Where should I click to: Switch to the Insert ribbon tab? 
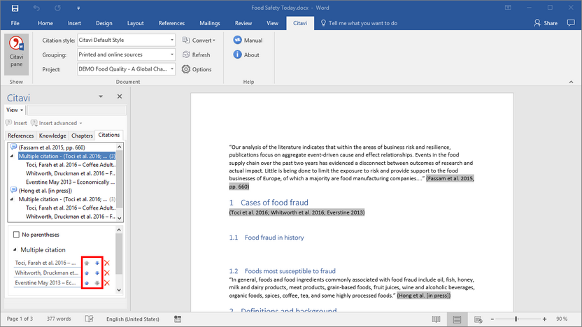pos(74,23)
